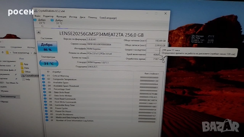
Task: Select the Critical Warning attribute row text
Action: pyautogui.click(x=61, y=76)
